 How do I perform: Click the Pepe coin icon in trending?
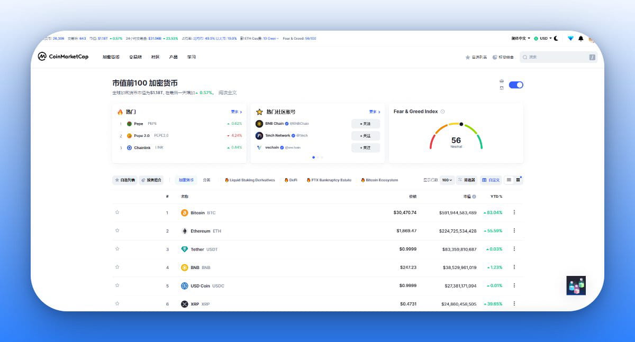[129, 124]
